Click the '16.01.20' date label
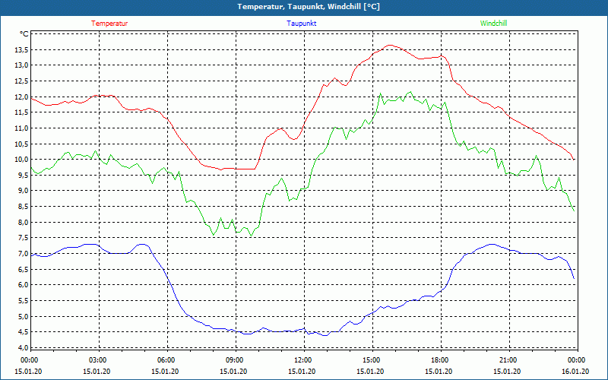 point(576,372)
